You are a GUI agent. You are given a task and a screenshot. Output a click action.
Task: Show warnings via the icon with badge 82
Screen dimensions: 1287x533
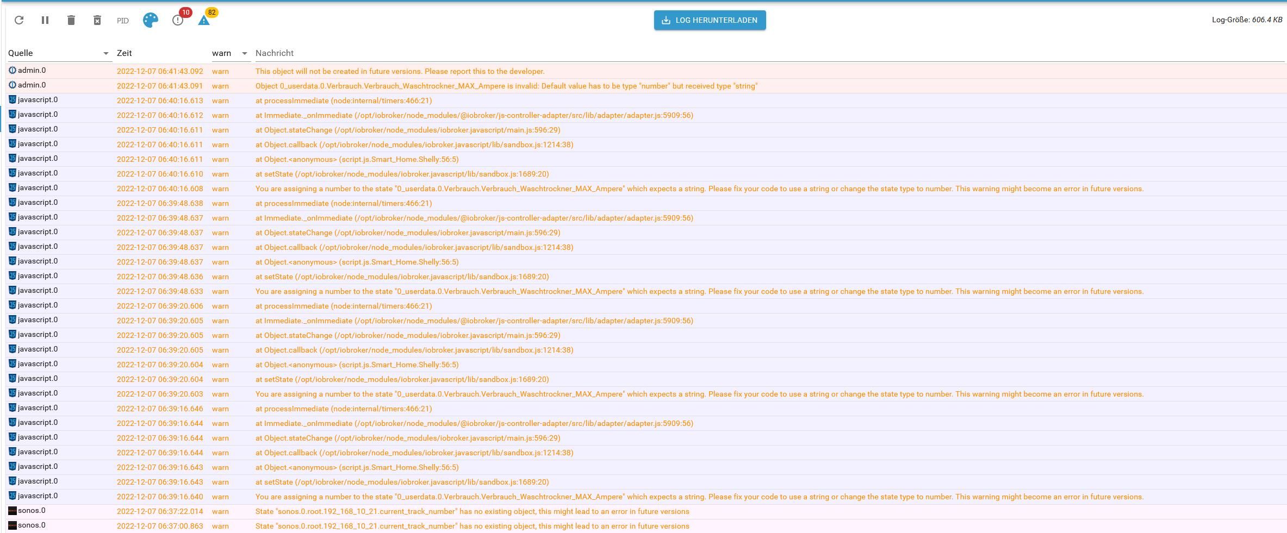pyautogui.click(x=204, y=20)
